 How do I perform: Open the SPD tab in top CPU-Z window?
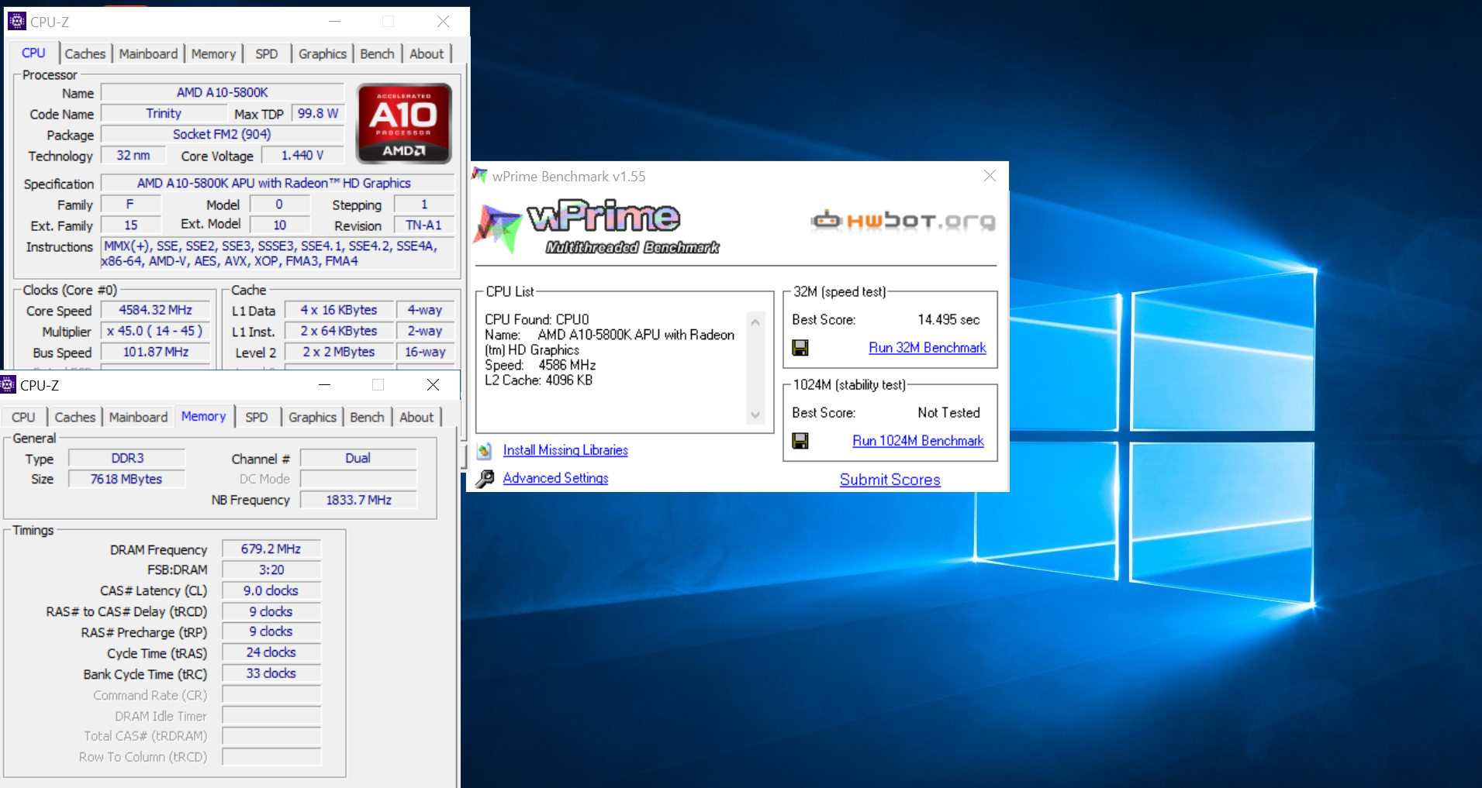tap(267, 53)
